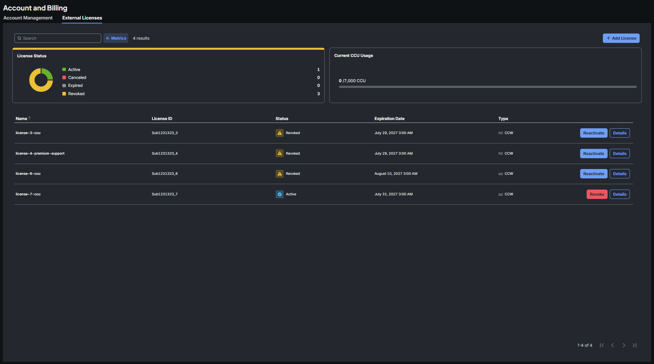The width and height of the screenshot is (654, 364).
Task: Open Details for license-4-premium-support
Action: [x=620, y=154]
